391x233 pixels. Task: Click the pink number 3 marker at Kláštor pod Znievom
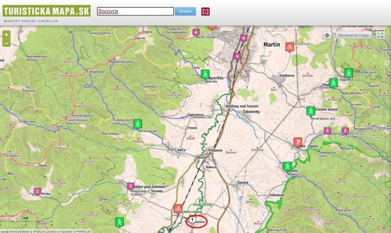tap(130, 186)
